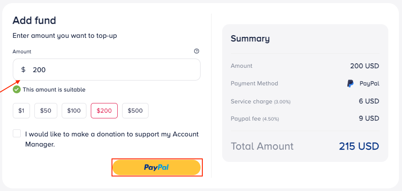Select the highlighted $200 preset
Image resolution: width=402 pixels, height=191 pixels.
point(104,110)
